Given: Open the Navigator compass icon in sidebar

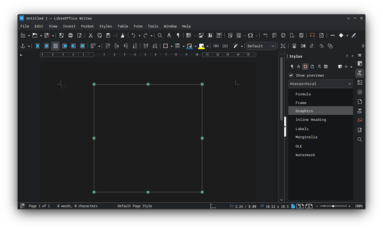Looking at the screenshot, I should coord(360,92).
